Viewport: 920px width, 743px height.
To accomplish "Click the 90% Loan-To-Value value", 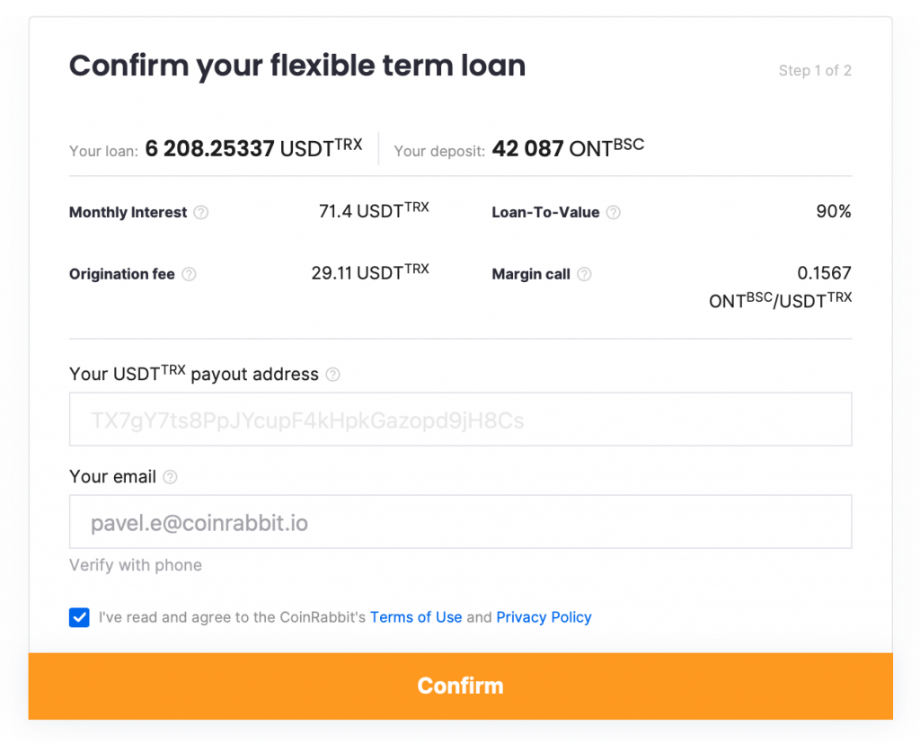I will [834, 212].
